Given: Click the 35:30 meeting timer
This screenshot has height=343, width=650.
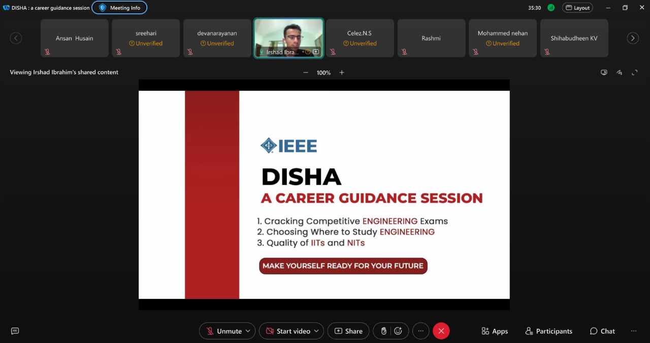Looking at the screenshot, I should 534,8.
